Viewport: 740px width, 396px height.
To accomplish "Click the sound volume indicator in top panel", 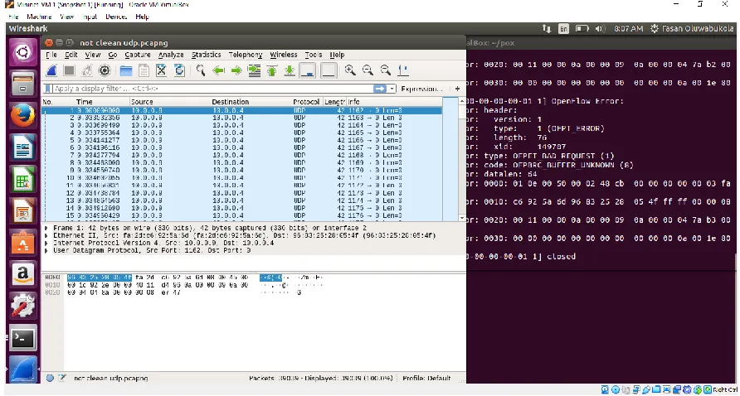I will point(600,29).
